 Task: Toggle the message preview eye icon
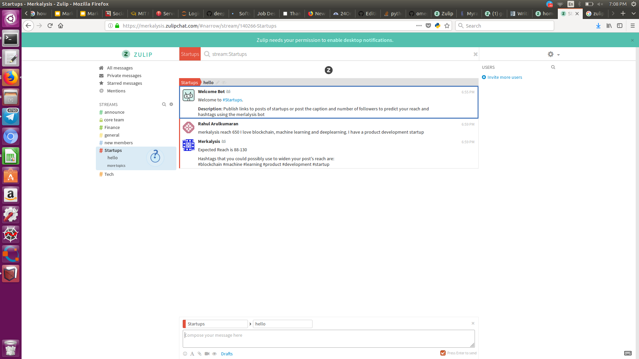[x=214, y=354]
